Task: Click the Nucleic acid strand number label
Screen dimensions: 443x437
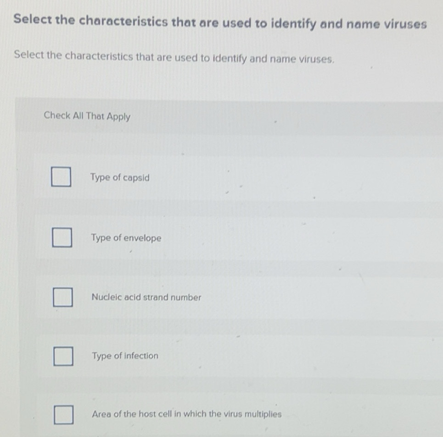Action: pos(146,298)
